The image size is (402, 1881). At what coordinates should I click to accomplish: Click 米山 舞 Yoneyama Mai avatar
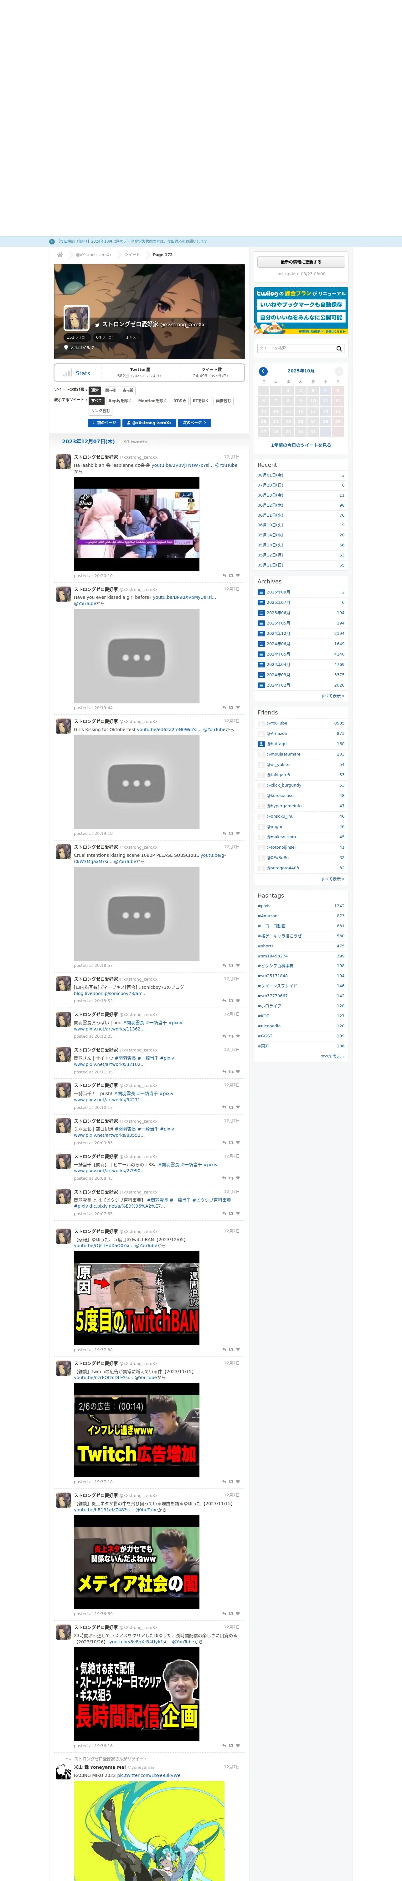coord(64,1772)
